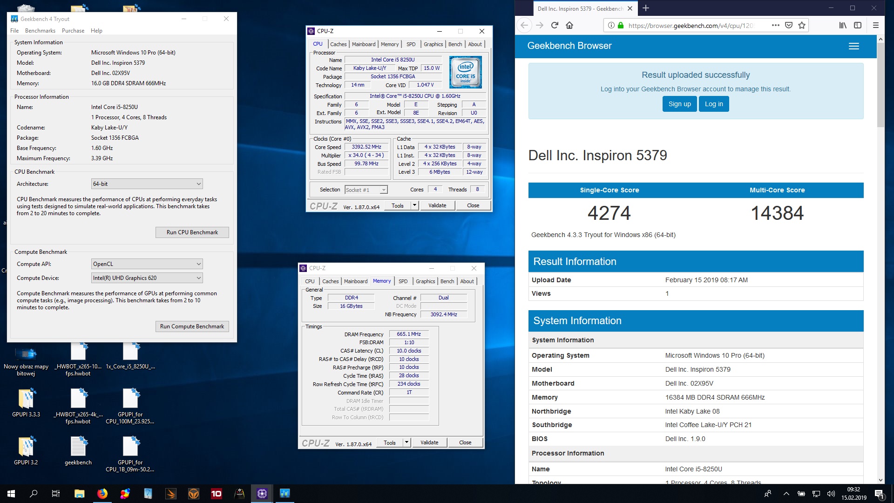The image size is (894, 503).
Task: Open page actions three-dot menu
Action: 775,25
